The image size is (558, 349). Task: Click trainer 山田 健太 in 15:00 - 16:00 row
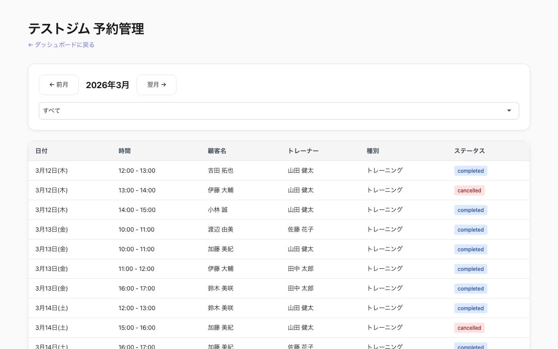coord(300,328)
